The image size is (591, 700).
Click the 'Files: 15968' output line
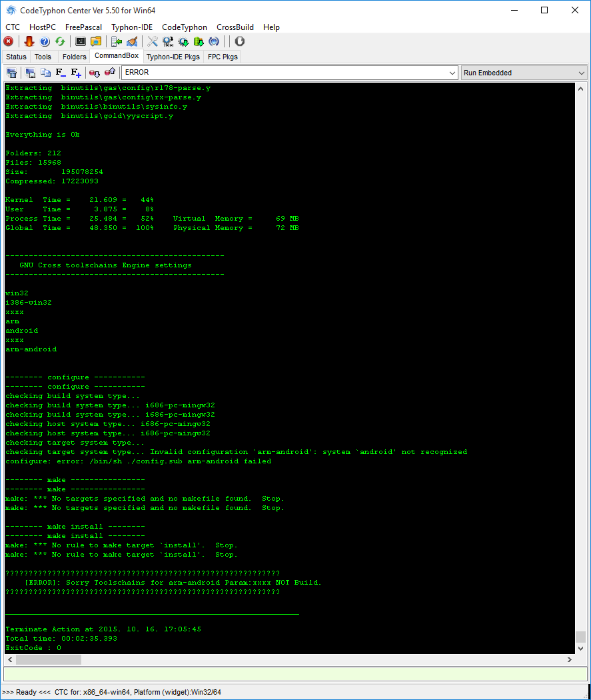point(33,163)
